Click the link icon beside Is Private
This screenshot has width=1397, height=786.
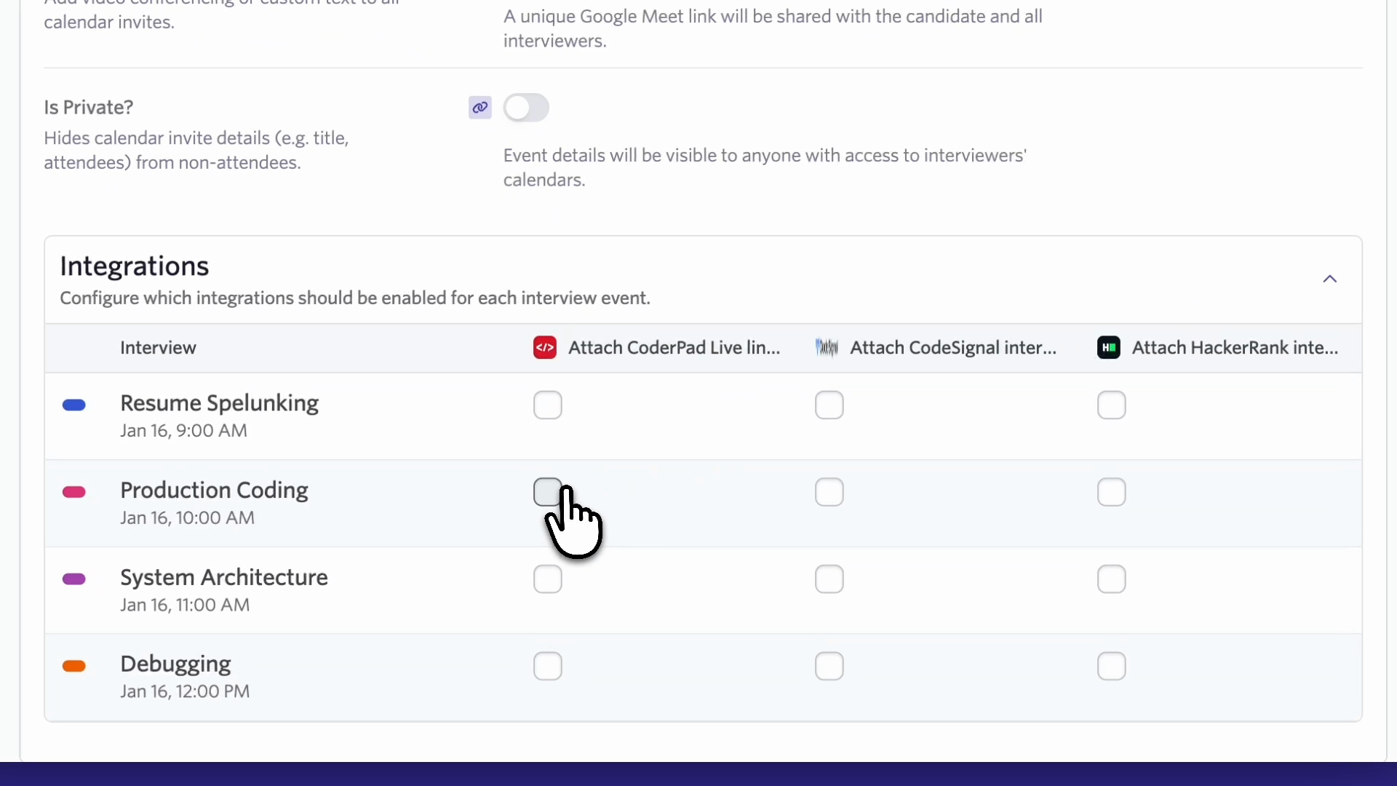point(479,108)
